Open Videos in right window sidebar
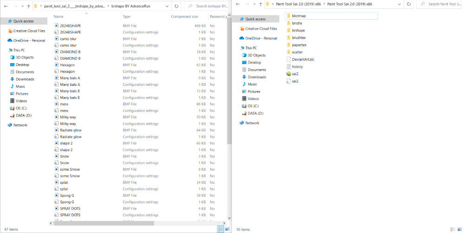This screenshot has height=233, width=464. 253,98
